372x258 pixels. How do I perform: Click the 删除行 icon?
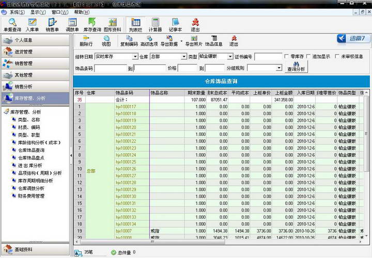(x=86, y=41)
